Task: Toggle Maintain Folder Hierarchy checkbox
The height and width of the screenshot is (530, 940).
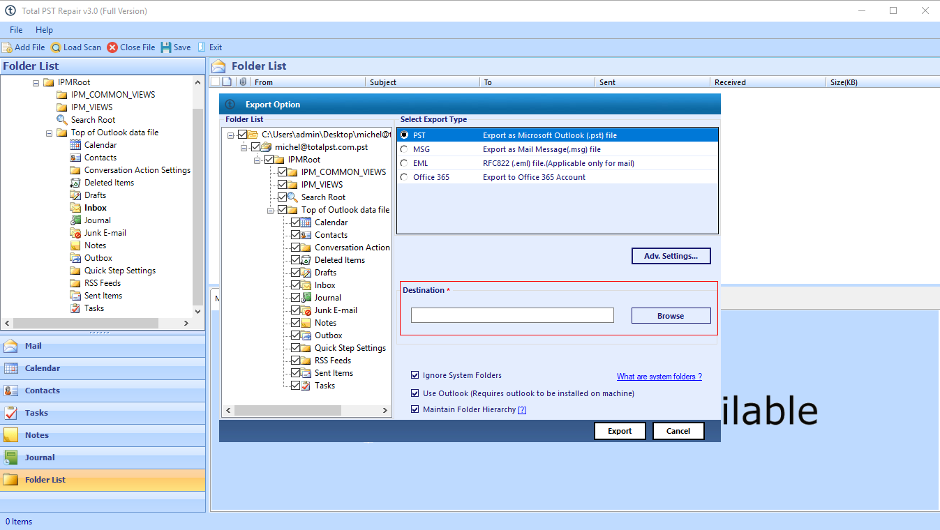Action: (x=416, y=409)
